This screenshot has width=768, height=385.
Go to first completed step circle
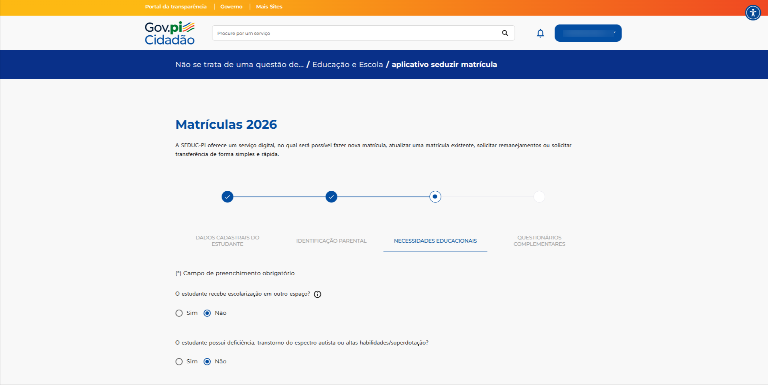click(228, 197)
